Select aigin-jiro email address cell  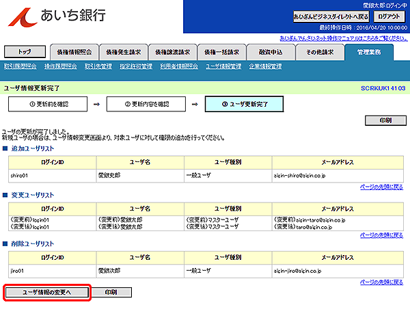tap(338, 271)
